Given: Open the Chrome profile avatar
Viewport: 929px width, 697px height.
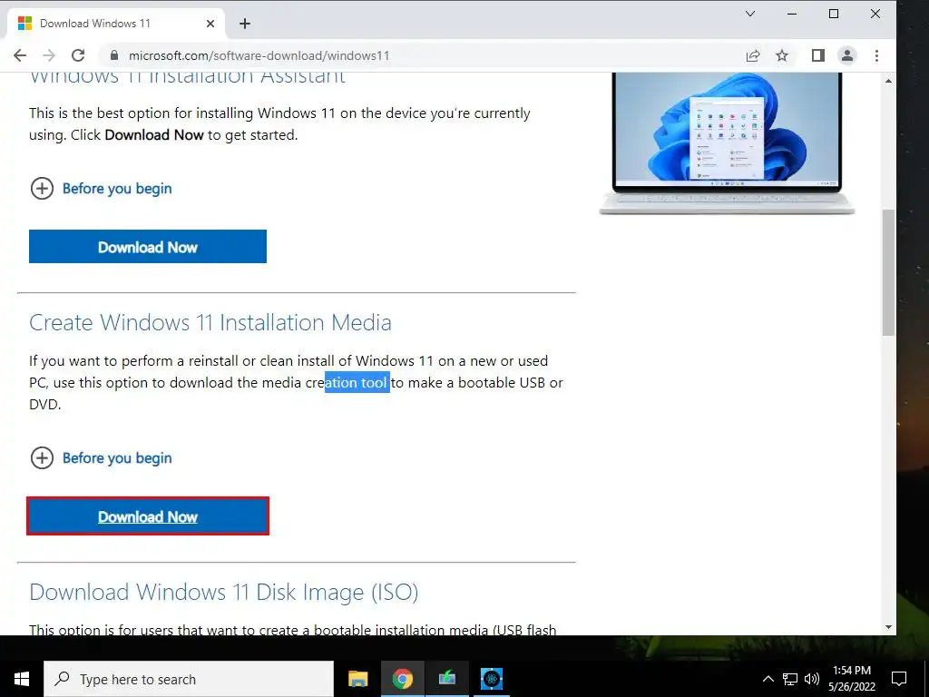Looking at the screenshot, I should (847, 55).
